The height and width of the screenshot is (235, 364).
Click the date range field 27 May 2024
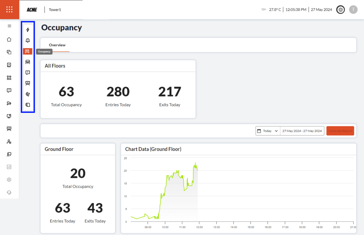coord(302,131)
